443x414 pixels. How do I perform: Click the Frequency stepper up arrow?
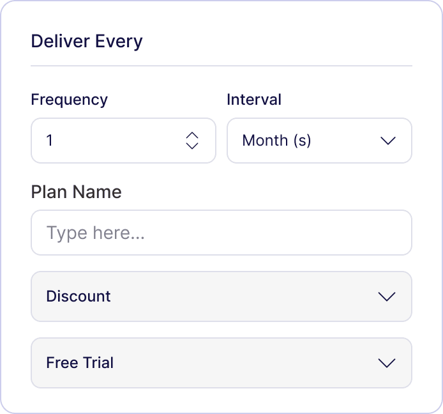pos(192,135)
